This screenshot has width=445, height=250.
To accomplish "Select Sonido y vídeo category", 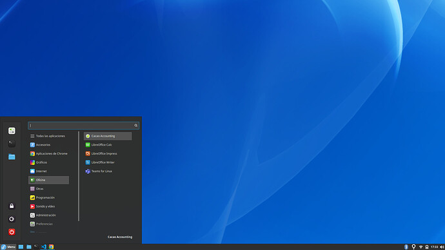I will 48,206.
